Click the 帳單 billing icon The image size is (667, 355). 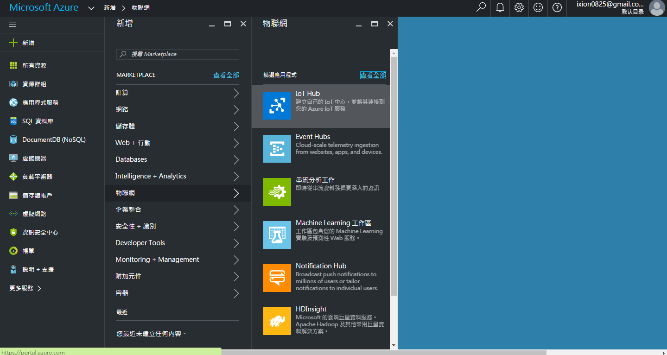coord(13,251)
